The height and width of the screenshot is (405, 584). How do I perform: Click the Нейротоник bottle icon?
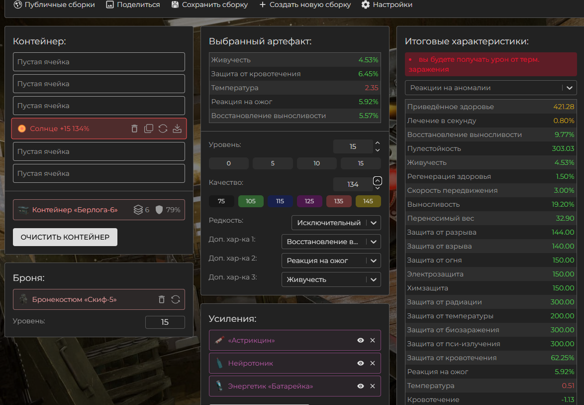[x=219, y=363]
